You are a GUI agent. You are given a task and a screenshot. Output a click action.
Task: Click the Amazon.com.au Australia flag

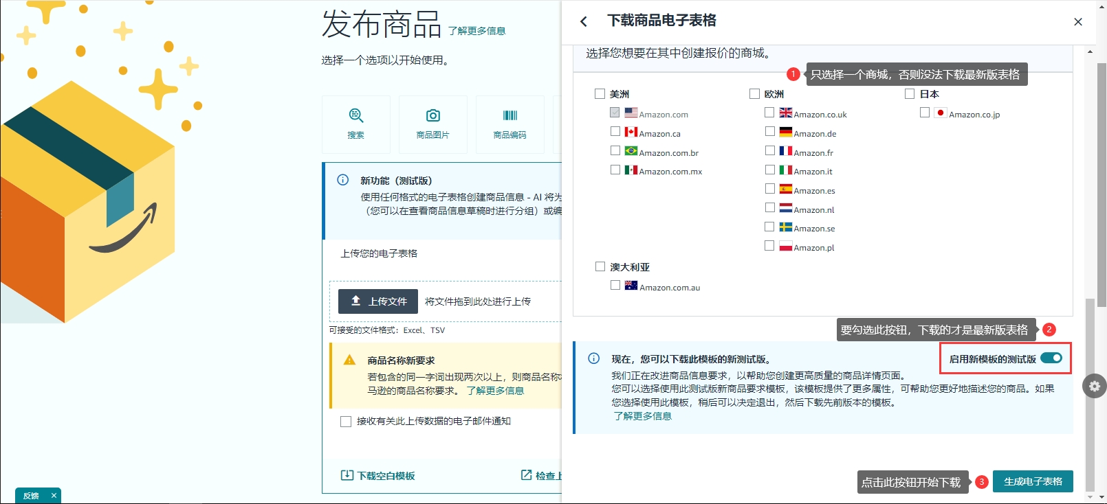click(631, 286)
